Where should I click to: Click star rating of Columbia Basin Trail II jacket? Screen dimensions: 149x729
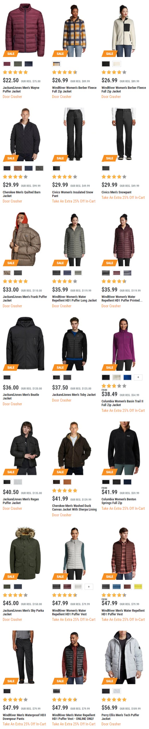(114, 386)
